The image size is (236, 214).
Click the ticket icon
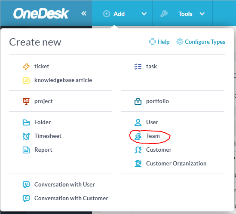coord(26,67)
